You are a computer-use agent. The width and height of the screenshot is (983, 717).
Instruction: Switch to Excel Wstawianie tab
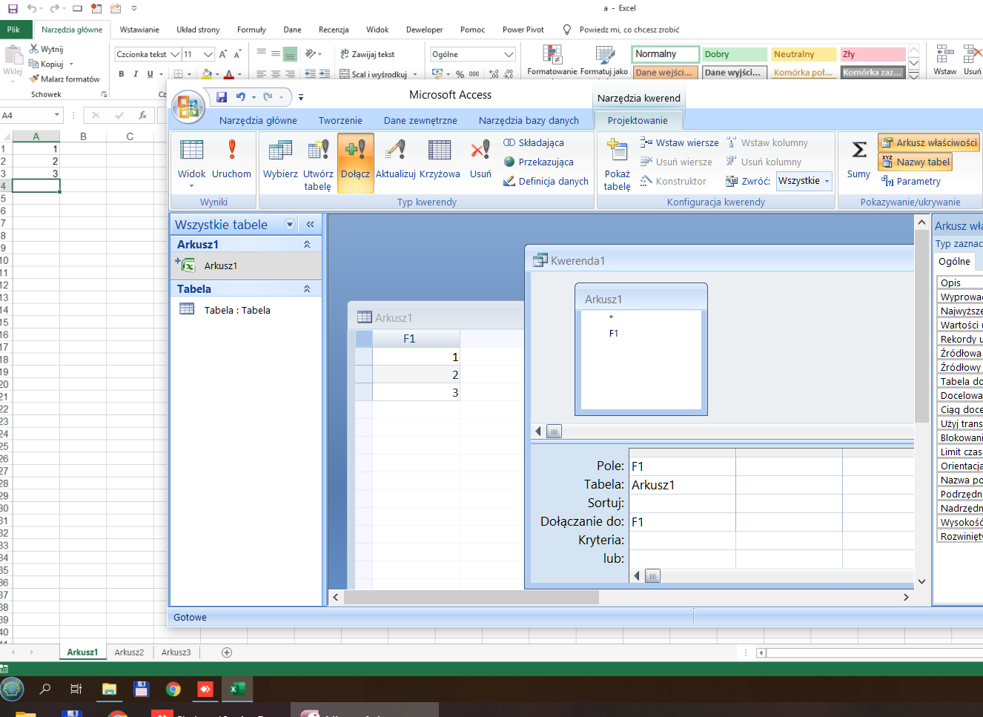[139, 30]
